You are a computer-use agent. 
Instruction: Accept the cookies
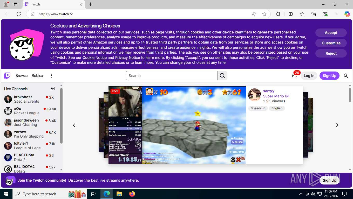click(331, 33)
